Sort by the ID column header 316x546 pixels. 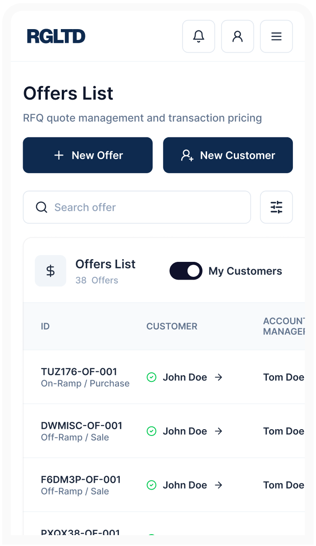(x=45, y=326)
